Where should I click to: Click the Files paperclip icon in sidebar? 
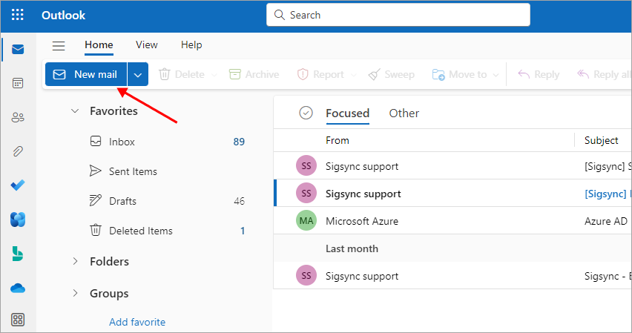[18, 151]
